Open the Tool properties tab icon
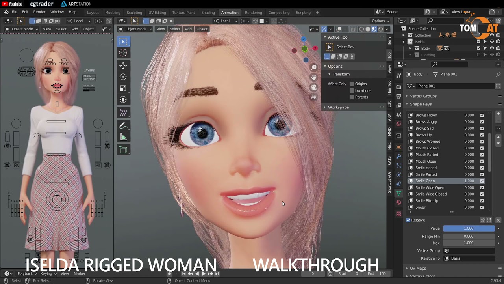Screen dimensions: 504x284 tap(398, 75)
